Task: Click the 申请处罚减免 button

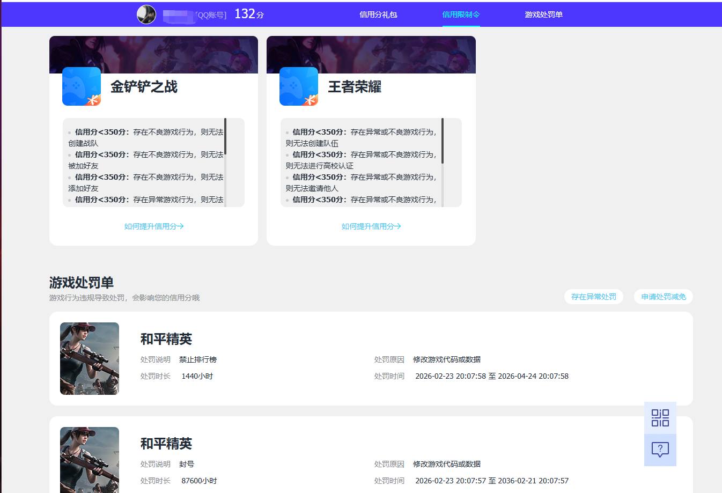Action: (664, 297)
